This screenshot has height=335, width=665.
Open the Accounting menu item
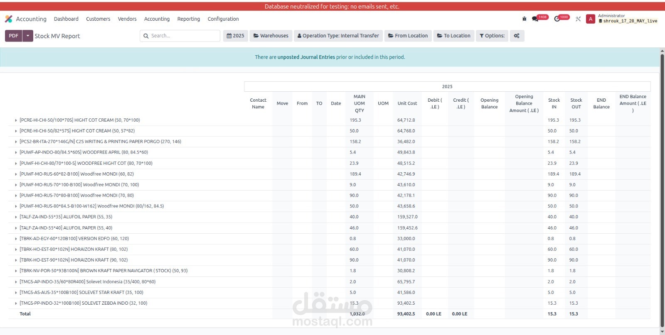[157, 19]
